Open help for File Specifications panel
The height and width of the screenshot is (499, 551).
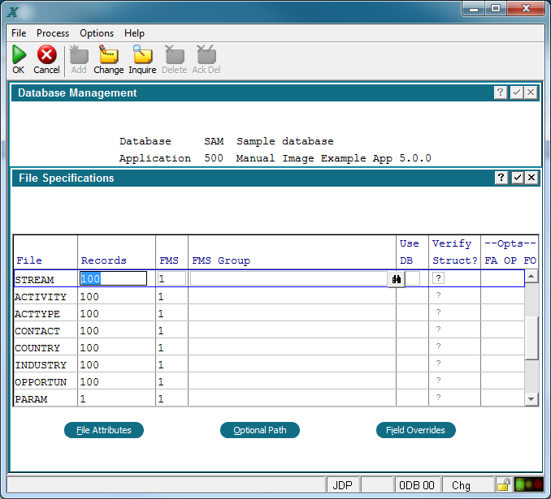coord(501,178)
